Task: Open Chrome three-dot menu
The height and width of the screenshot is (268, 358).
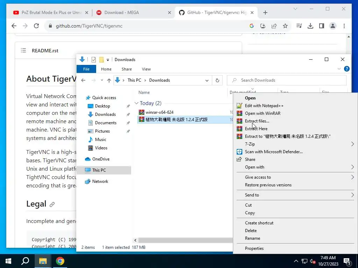Action: point(344,26)
